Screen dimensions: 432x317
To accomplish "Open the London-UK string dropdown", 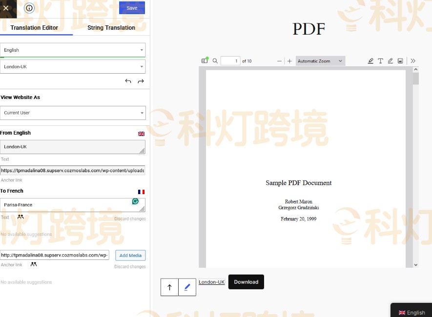I will (73, 67).
